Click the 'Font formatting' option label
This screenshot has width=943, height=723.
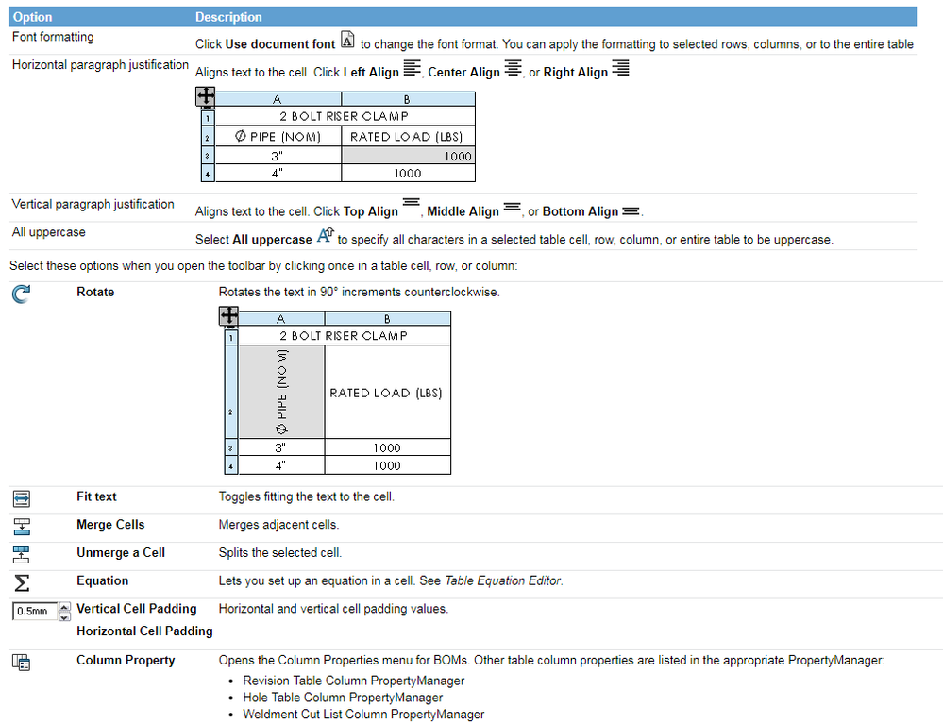click(53, 37)
